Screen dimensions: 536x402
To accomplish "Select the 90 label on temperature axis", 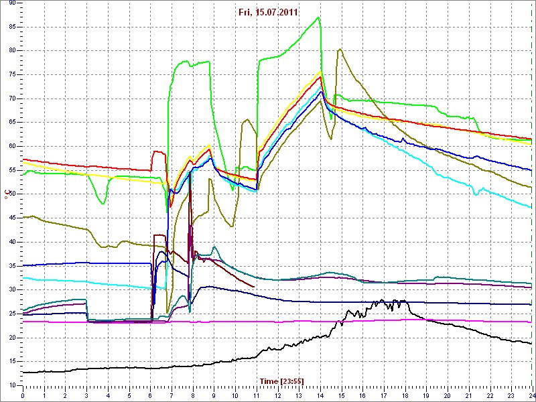I will tap(12, 3).
